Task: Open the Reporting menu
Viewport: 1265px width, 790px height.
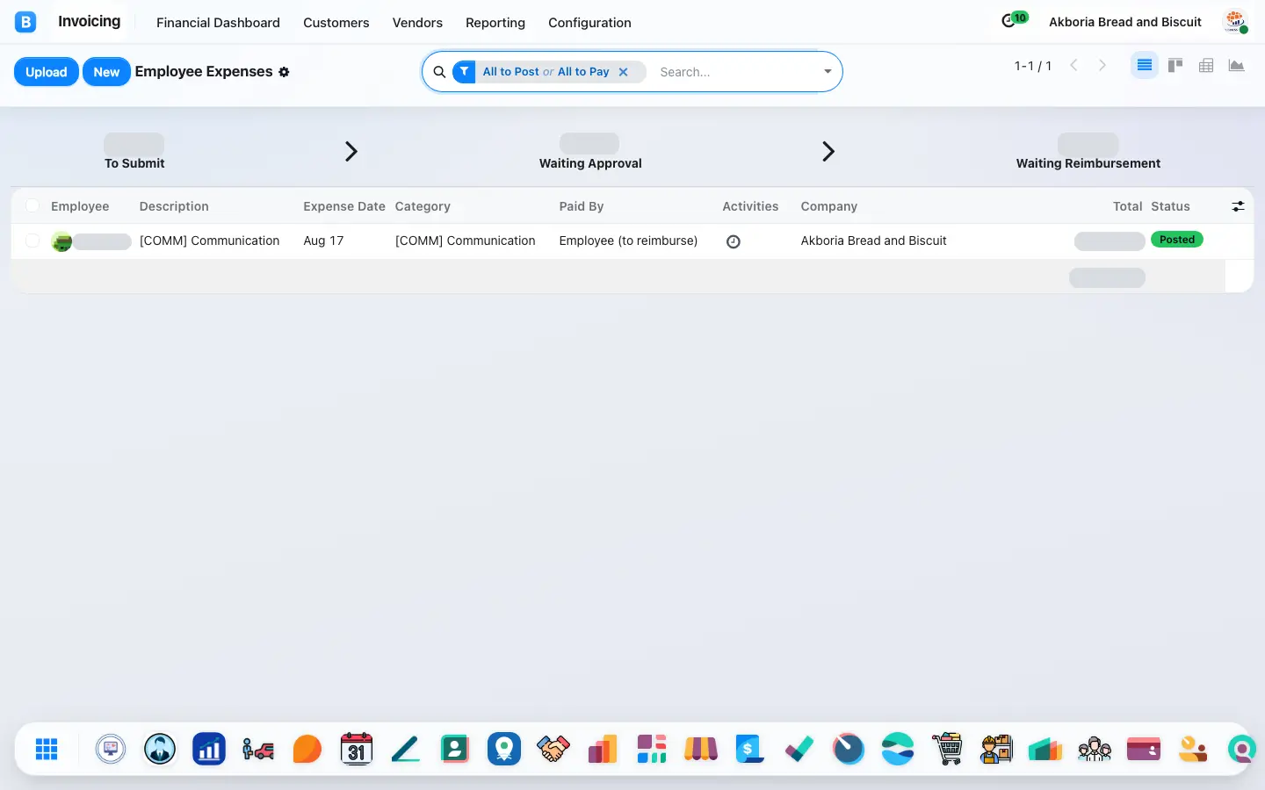Action: click(495, 23)
